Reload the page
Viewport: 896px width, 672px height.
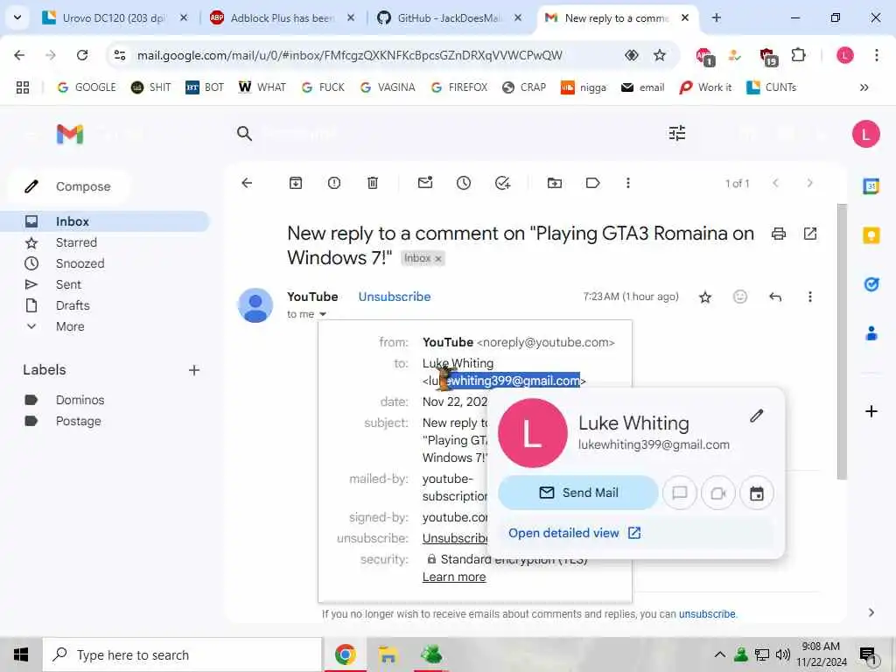click(x=82, y=55)
